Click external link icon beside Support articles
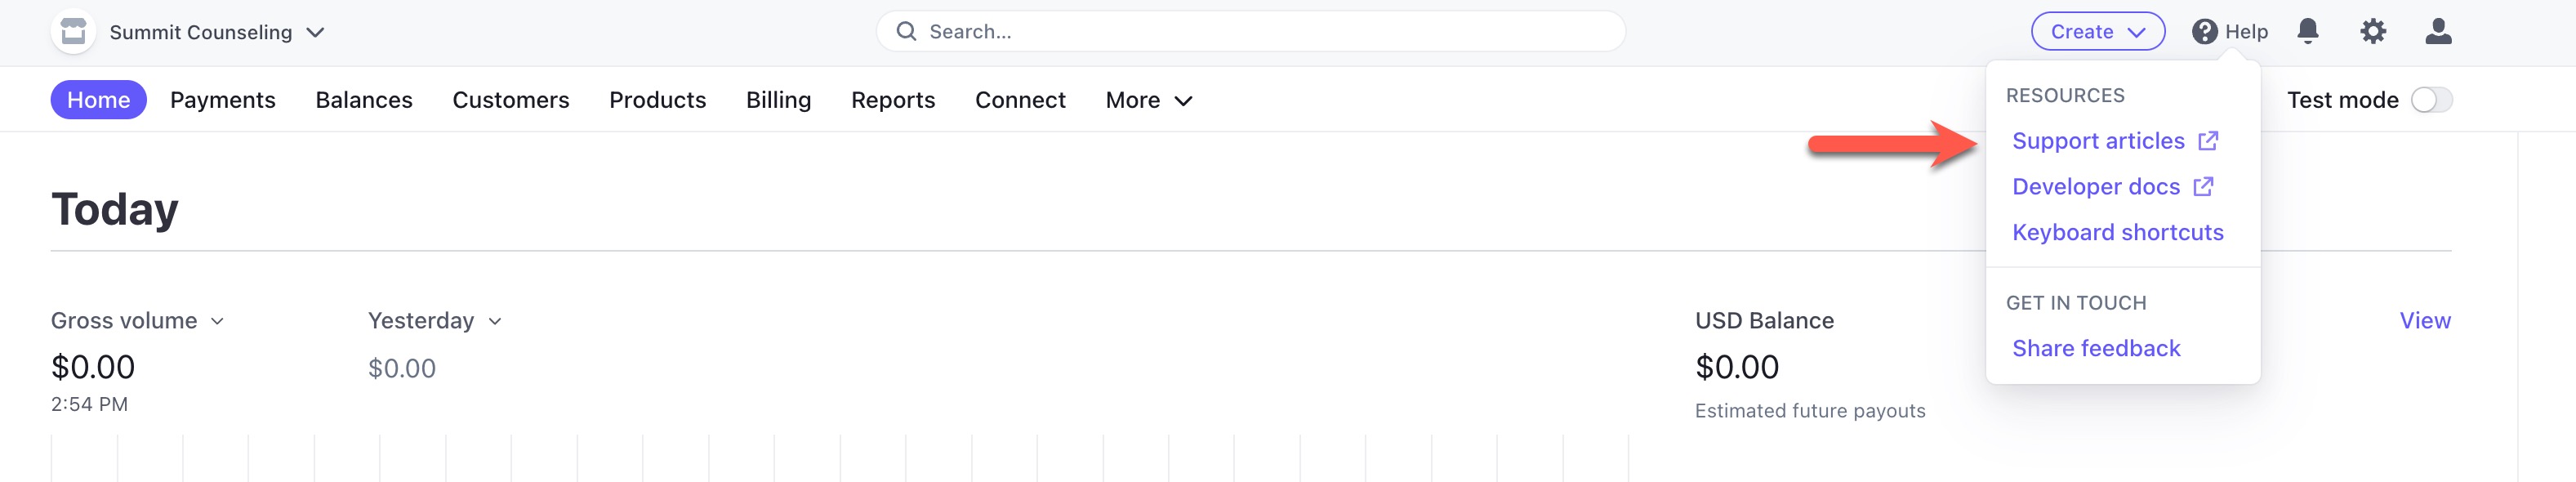Image resolution: width=2576 pixels, height=482 pixels. (2209, 141)
